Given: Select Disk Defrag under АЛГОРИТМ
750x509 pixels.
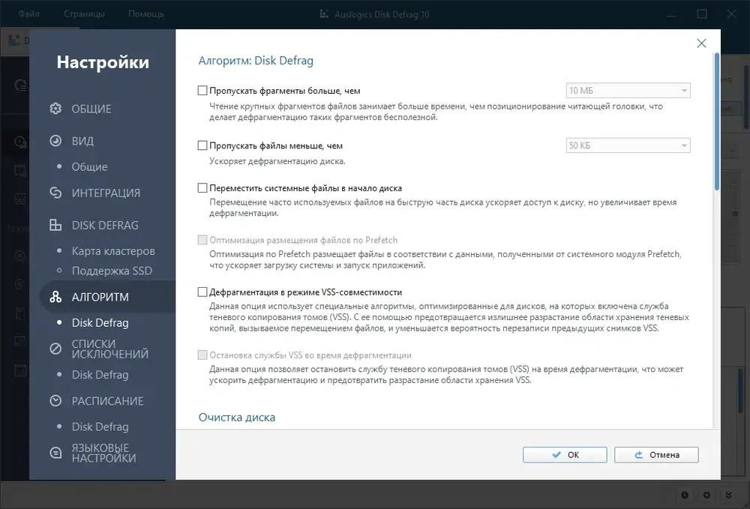Looking at the screenshot, I should pos(100,323).
